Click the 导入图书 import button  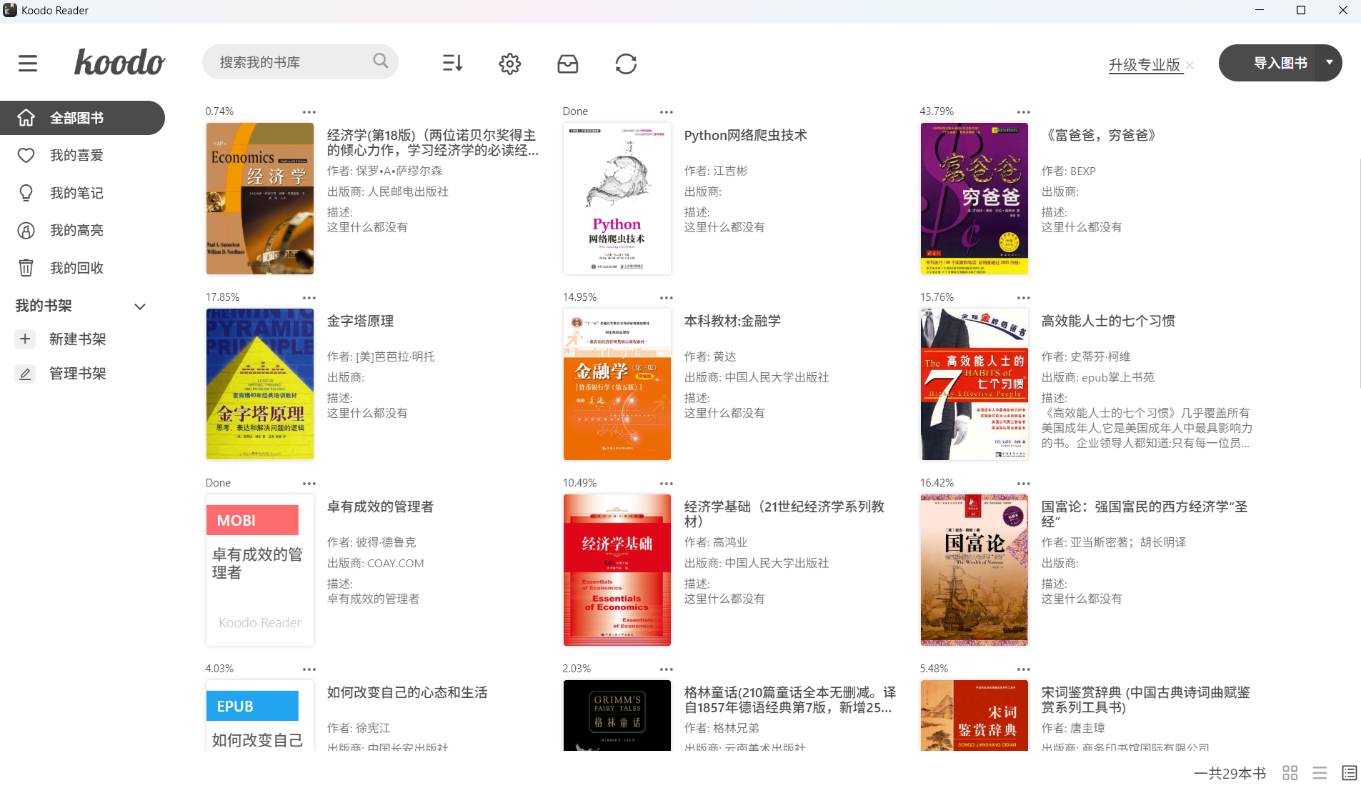(x=1280, y=63)
